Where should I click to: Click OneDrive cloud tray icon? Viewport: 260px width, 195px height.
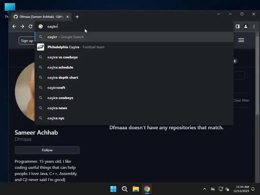pyautogui.click(x=213, y=189)
